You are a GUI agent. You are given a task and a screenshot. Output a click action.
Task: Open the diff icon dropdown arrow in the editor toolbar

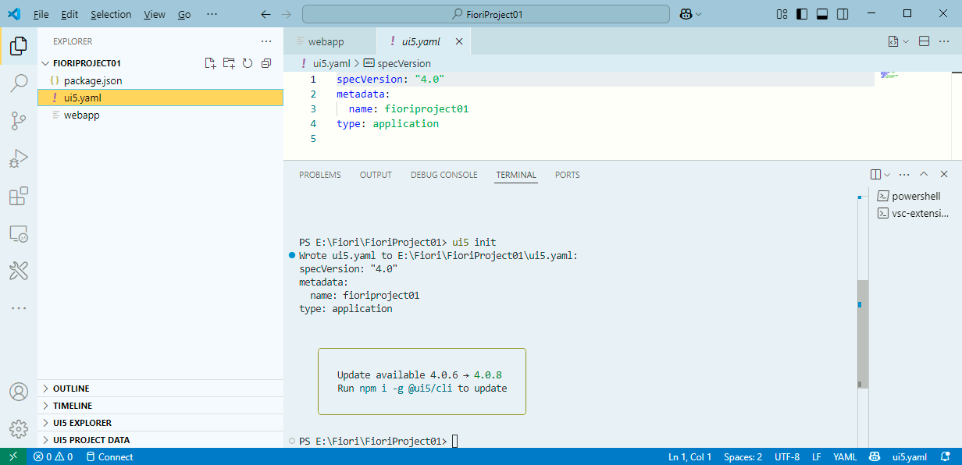point(906,41)
